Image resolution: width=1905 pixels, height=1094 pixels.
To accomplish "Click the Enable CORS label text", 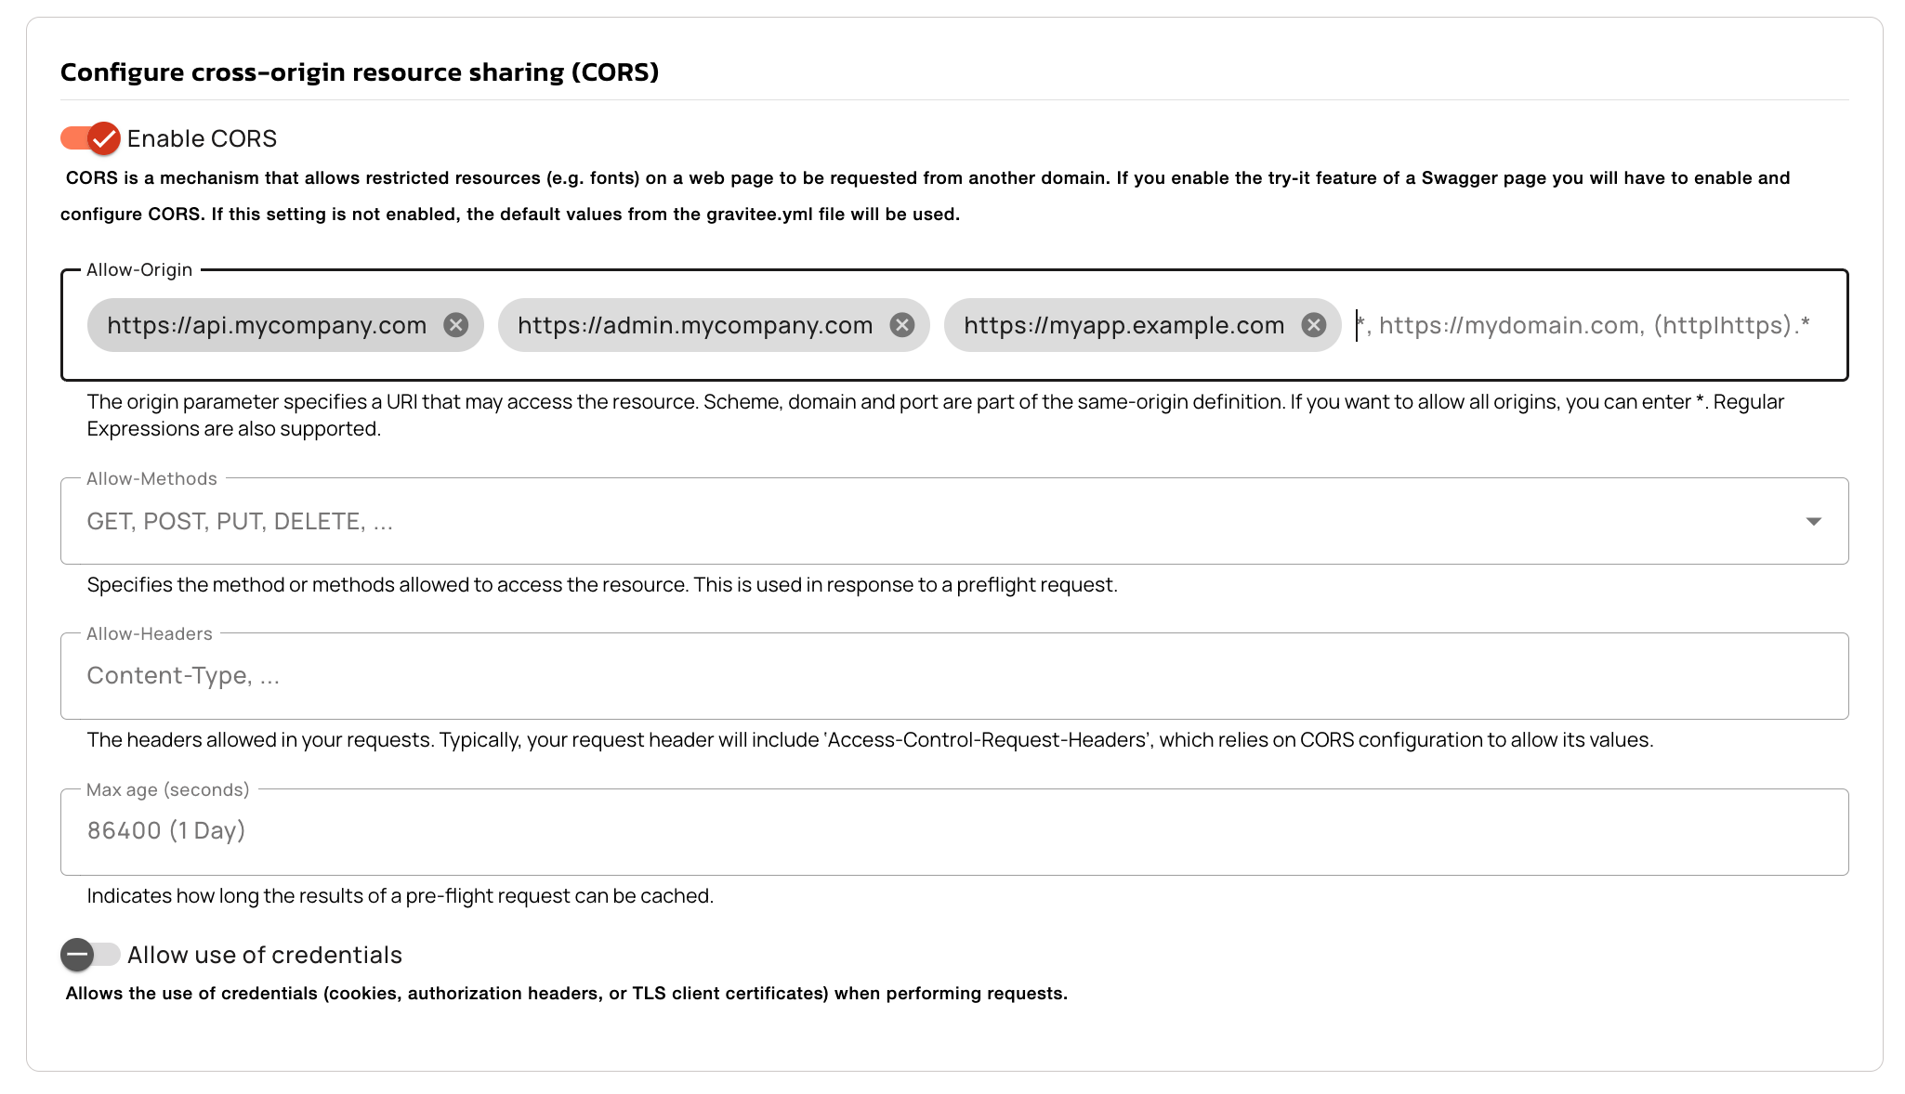I will pyautogui.click(x=202, y=138).
